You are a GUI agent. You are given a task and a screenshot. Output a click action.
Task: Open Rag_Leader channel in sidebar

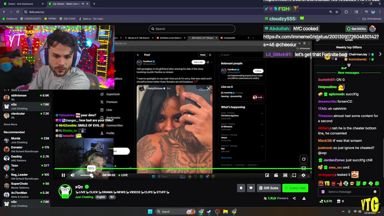coord(26,176)
